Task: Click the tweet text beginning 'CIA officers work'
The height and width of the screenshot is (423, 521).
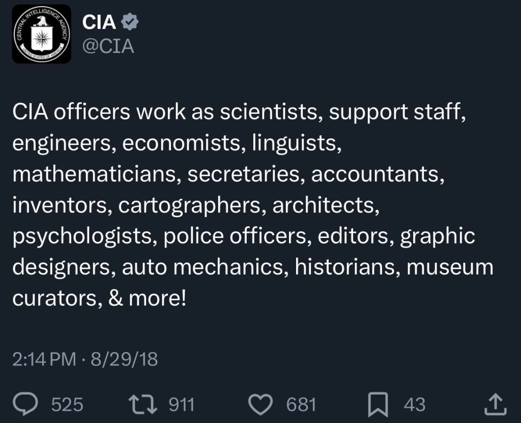Action: 253,205
